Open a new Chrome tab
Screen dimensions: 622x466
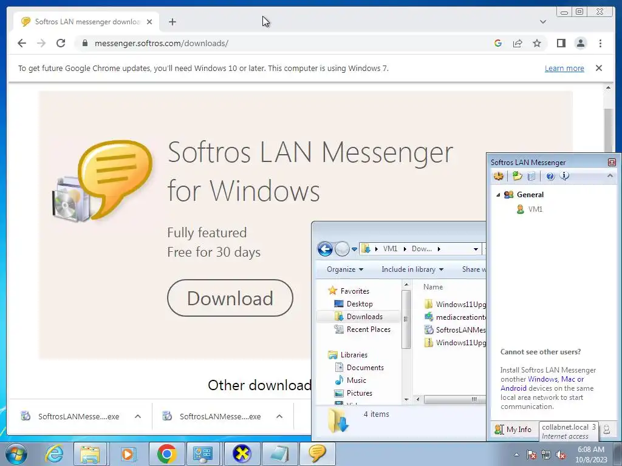[x=172, y=22]
